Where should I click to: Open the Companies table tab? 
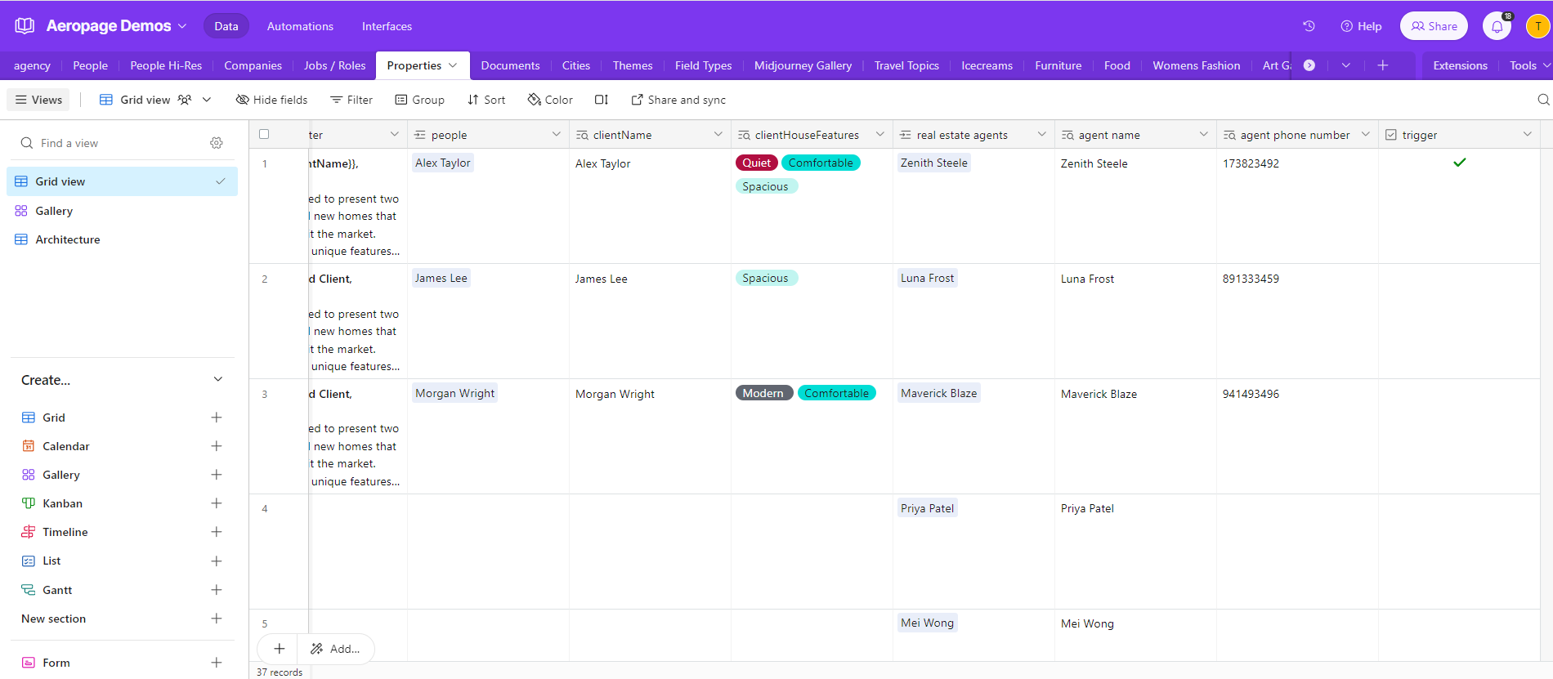click(253, 65)
